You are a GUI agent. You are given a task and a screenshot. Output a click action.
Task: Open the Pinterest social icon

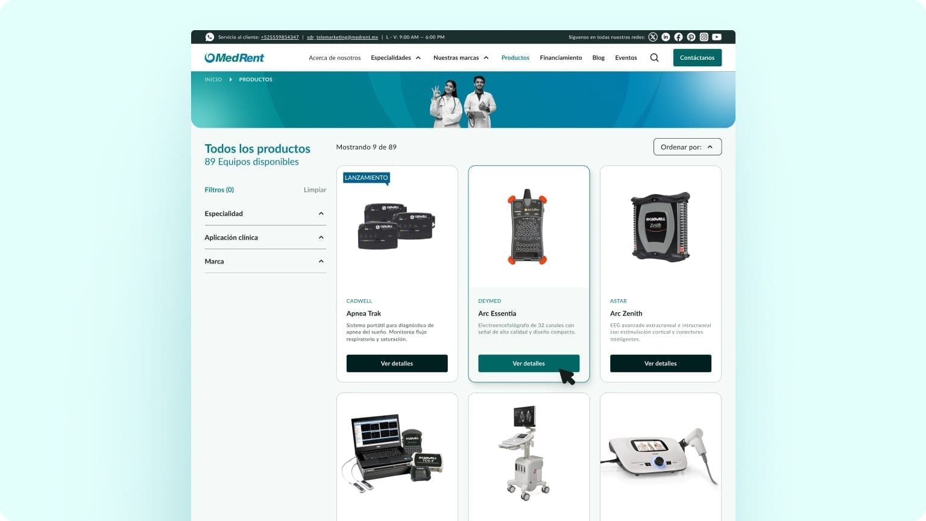(691, 37)
